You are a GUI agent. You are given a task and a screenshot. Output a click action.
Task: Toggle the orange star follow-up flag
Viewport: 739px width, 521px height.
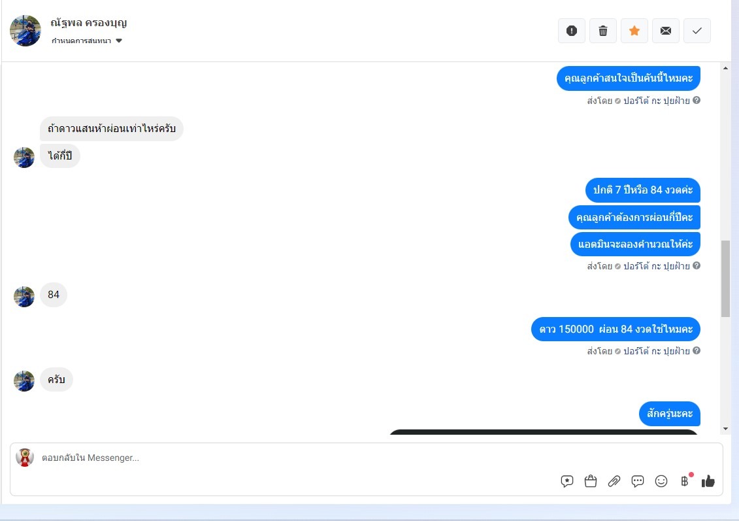(634, 31)
